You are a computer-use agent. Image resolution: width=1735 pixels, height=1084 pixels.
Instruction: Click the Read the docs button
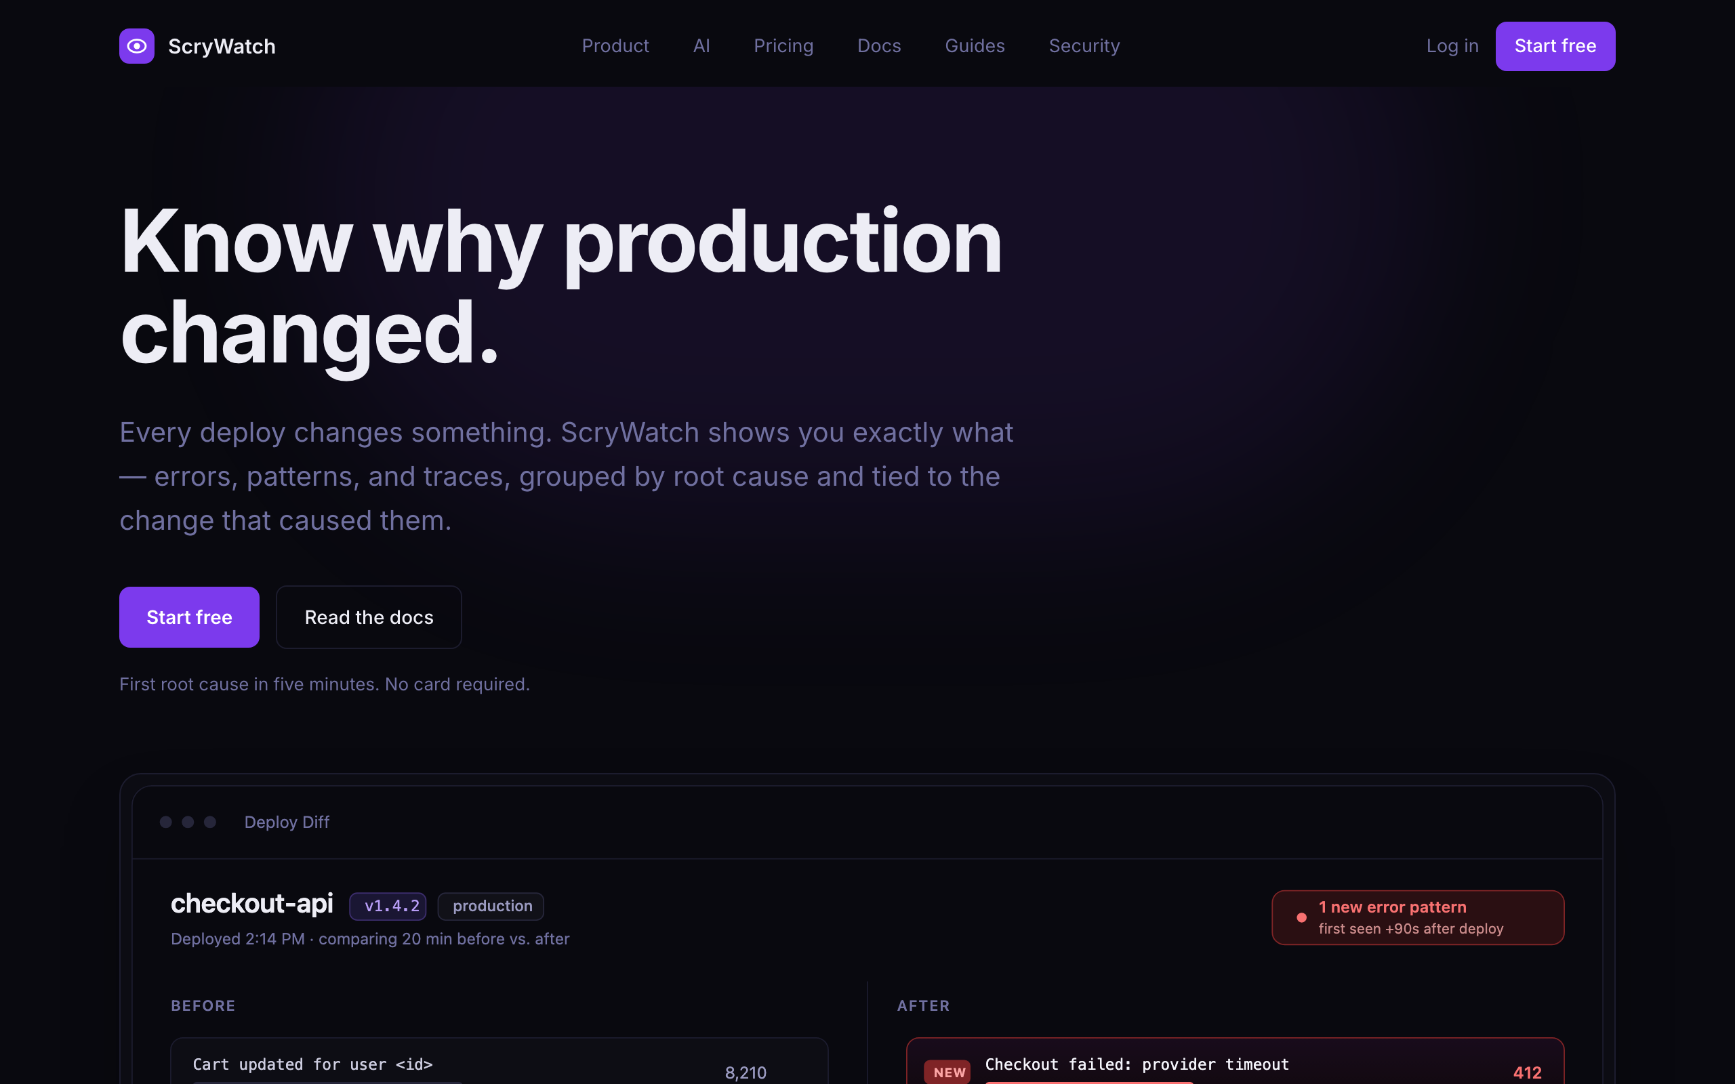(369, 617)
